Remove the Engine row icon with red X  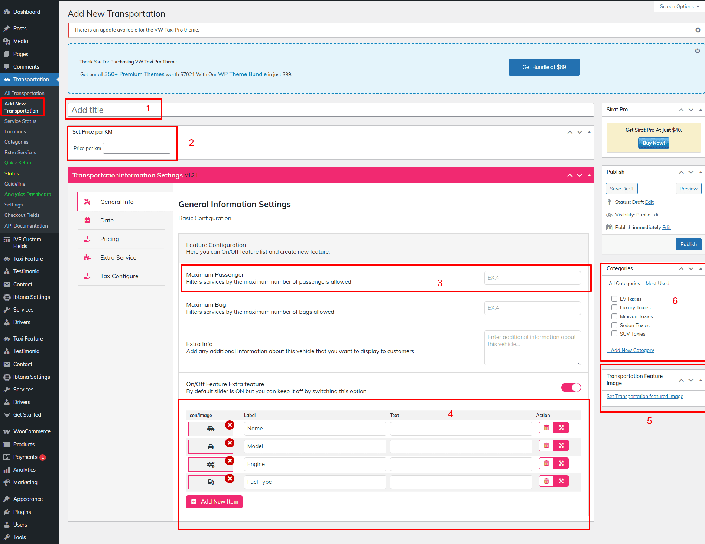pos(230,460)
